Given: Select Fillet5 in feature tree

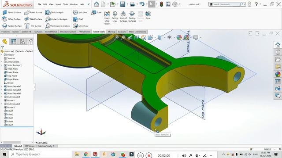Looking at the screenshot, I should 10,125.
